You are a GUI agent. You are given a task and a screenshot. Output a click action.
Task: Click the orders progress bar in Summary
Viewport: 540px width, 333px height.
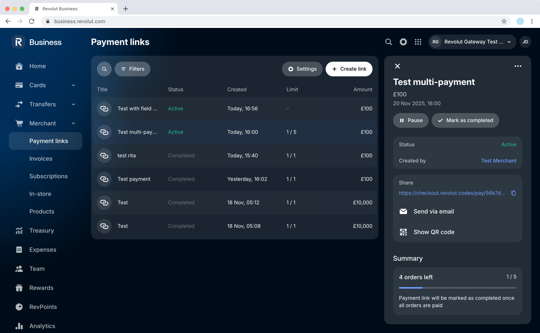tap(457, 288)
